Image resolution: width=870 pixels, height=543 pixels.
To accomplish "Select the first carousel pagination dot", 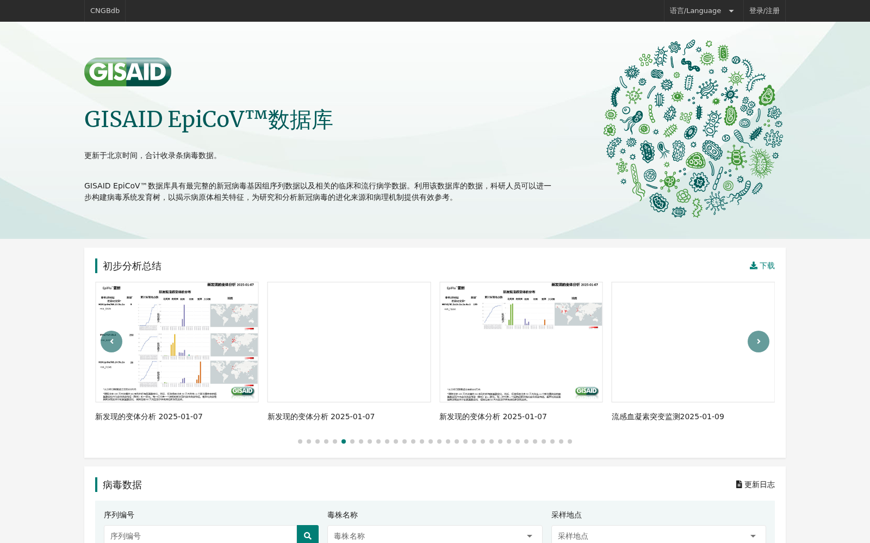I will pos(300,441).
